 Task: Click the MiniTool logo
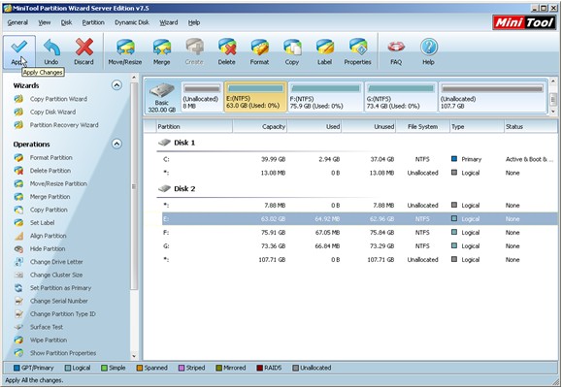point(524,22)
